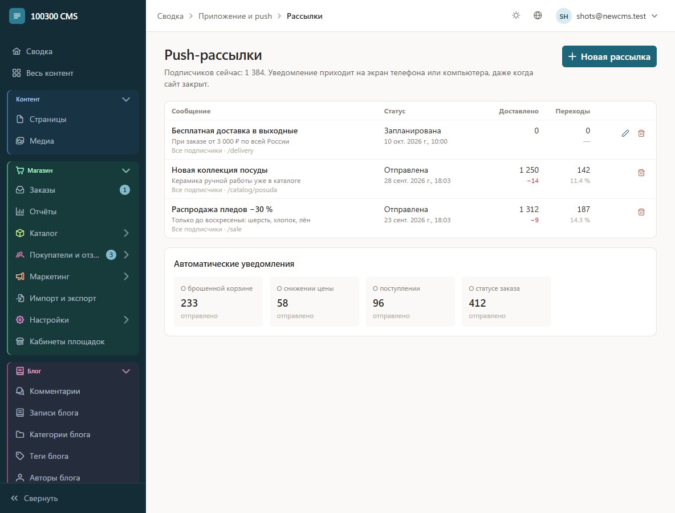Viewport: 675px width, 513px height.
Task: Expand the Каталог submenu arrow
Action: (126, 233)
